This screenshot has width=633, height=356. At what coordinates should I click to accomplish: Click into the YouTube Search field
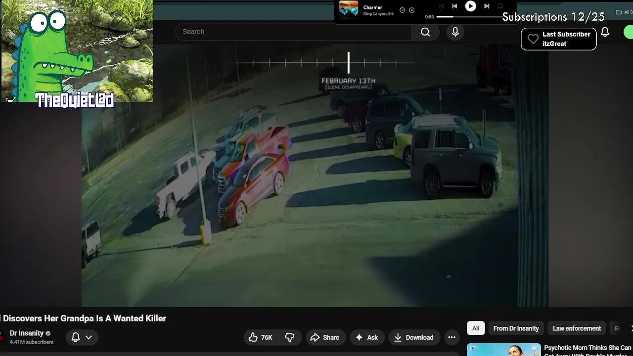[x=293, y=32]
